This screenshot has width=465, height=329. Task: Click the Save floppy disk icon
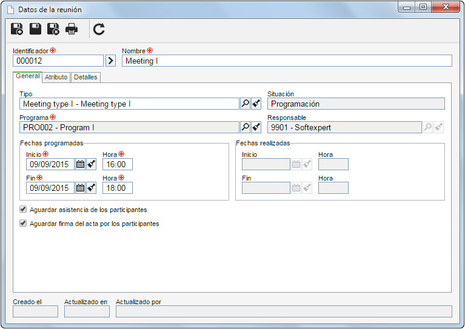point(35,29)
